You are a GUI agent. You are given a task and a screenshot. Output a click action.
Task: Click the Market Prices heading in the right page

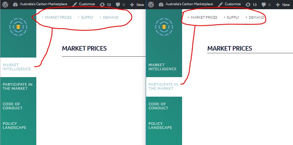230,49
